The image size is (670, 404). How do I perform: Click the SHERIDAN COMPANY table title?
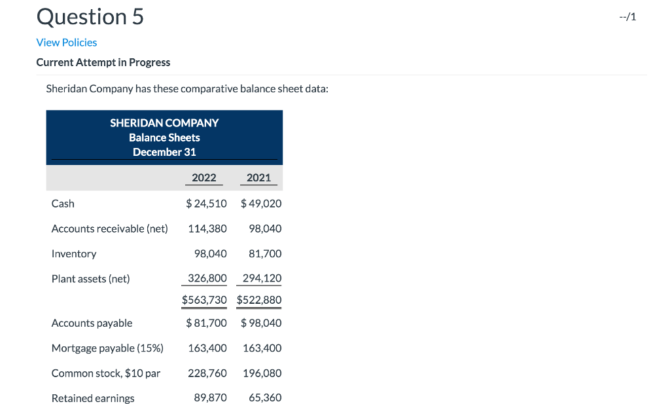pos(164,122)
